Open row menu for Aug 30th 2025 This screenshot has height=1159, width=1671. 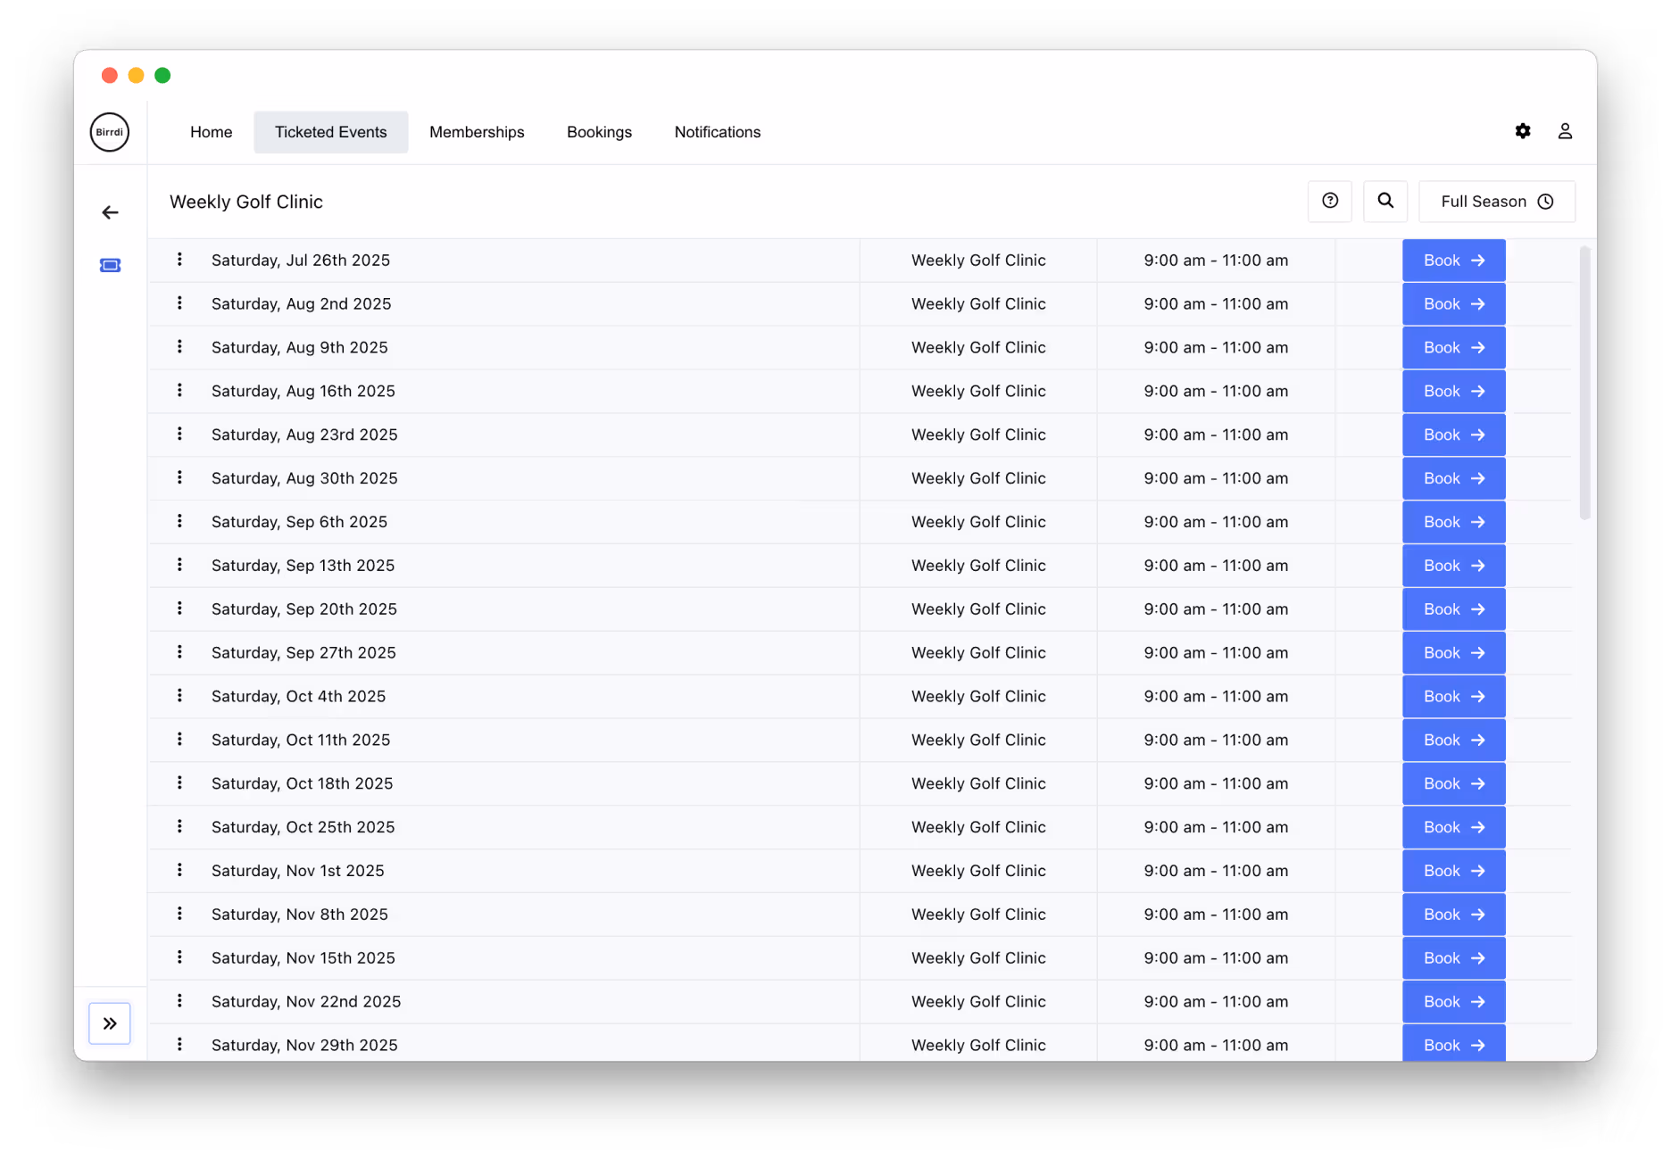point(179,477)
